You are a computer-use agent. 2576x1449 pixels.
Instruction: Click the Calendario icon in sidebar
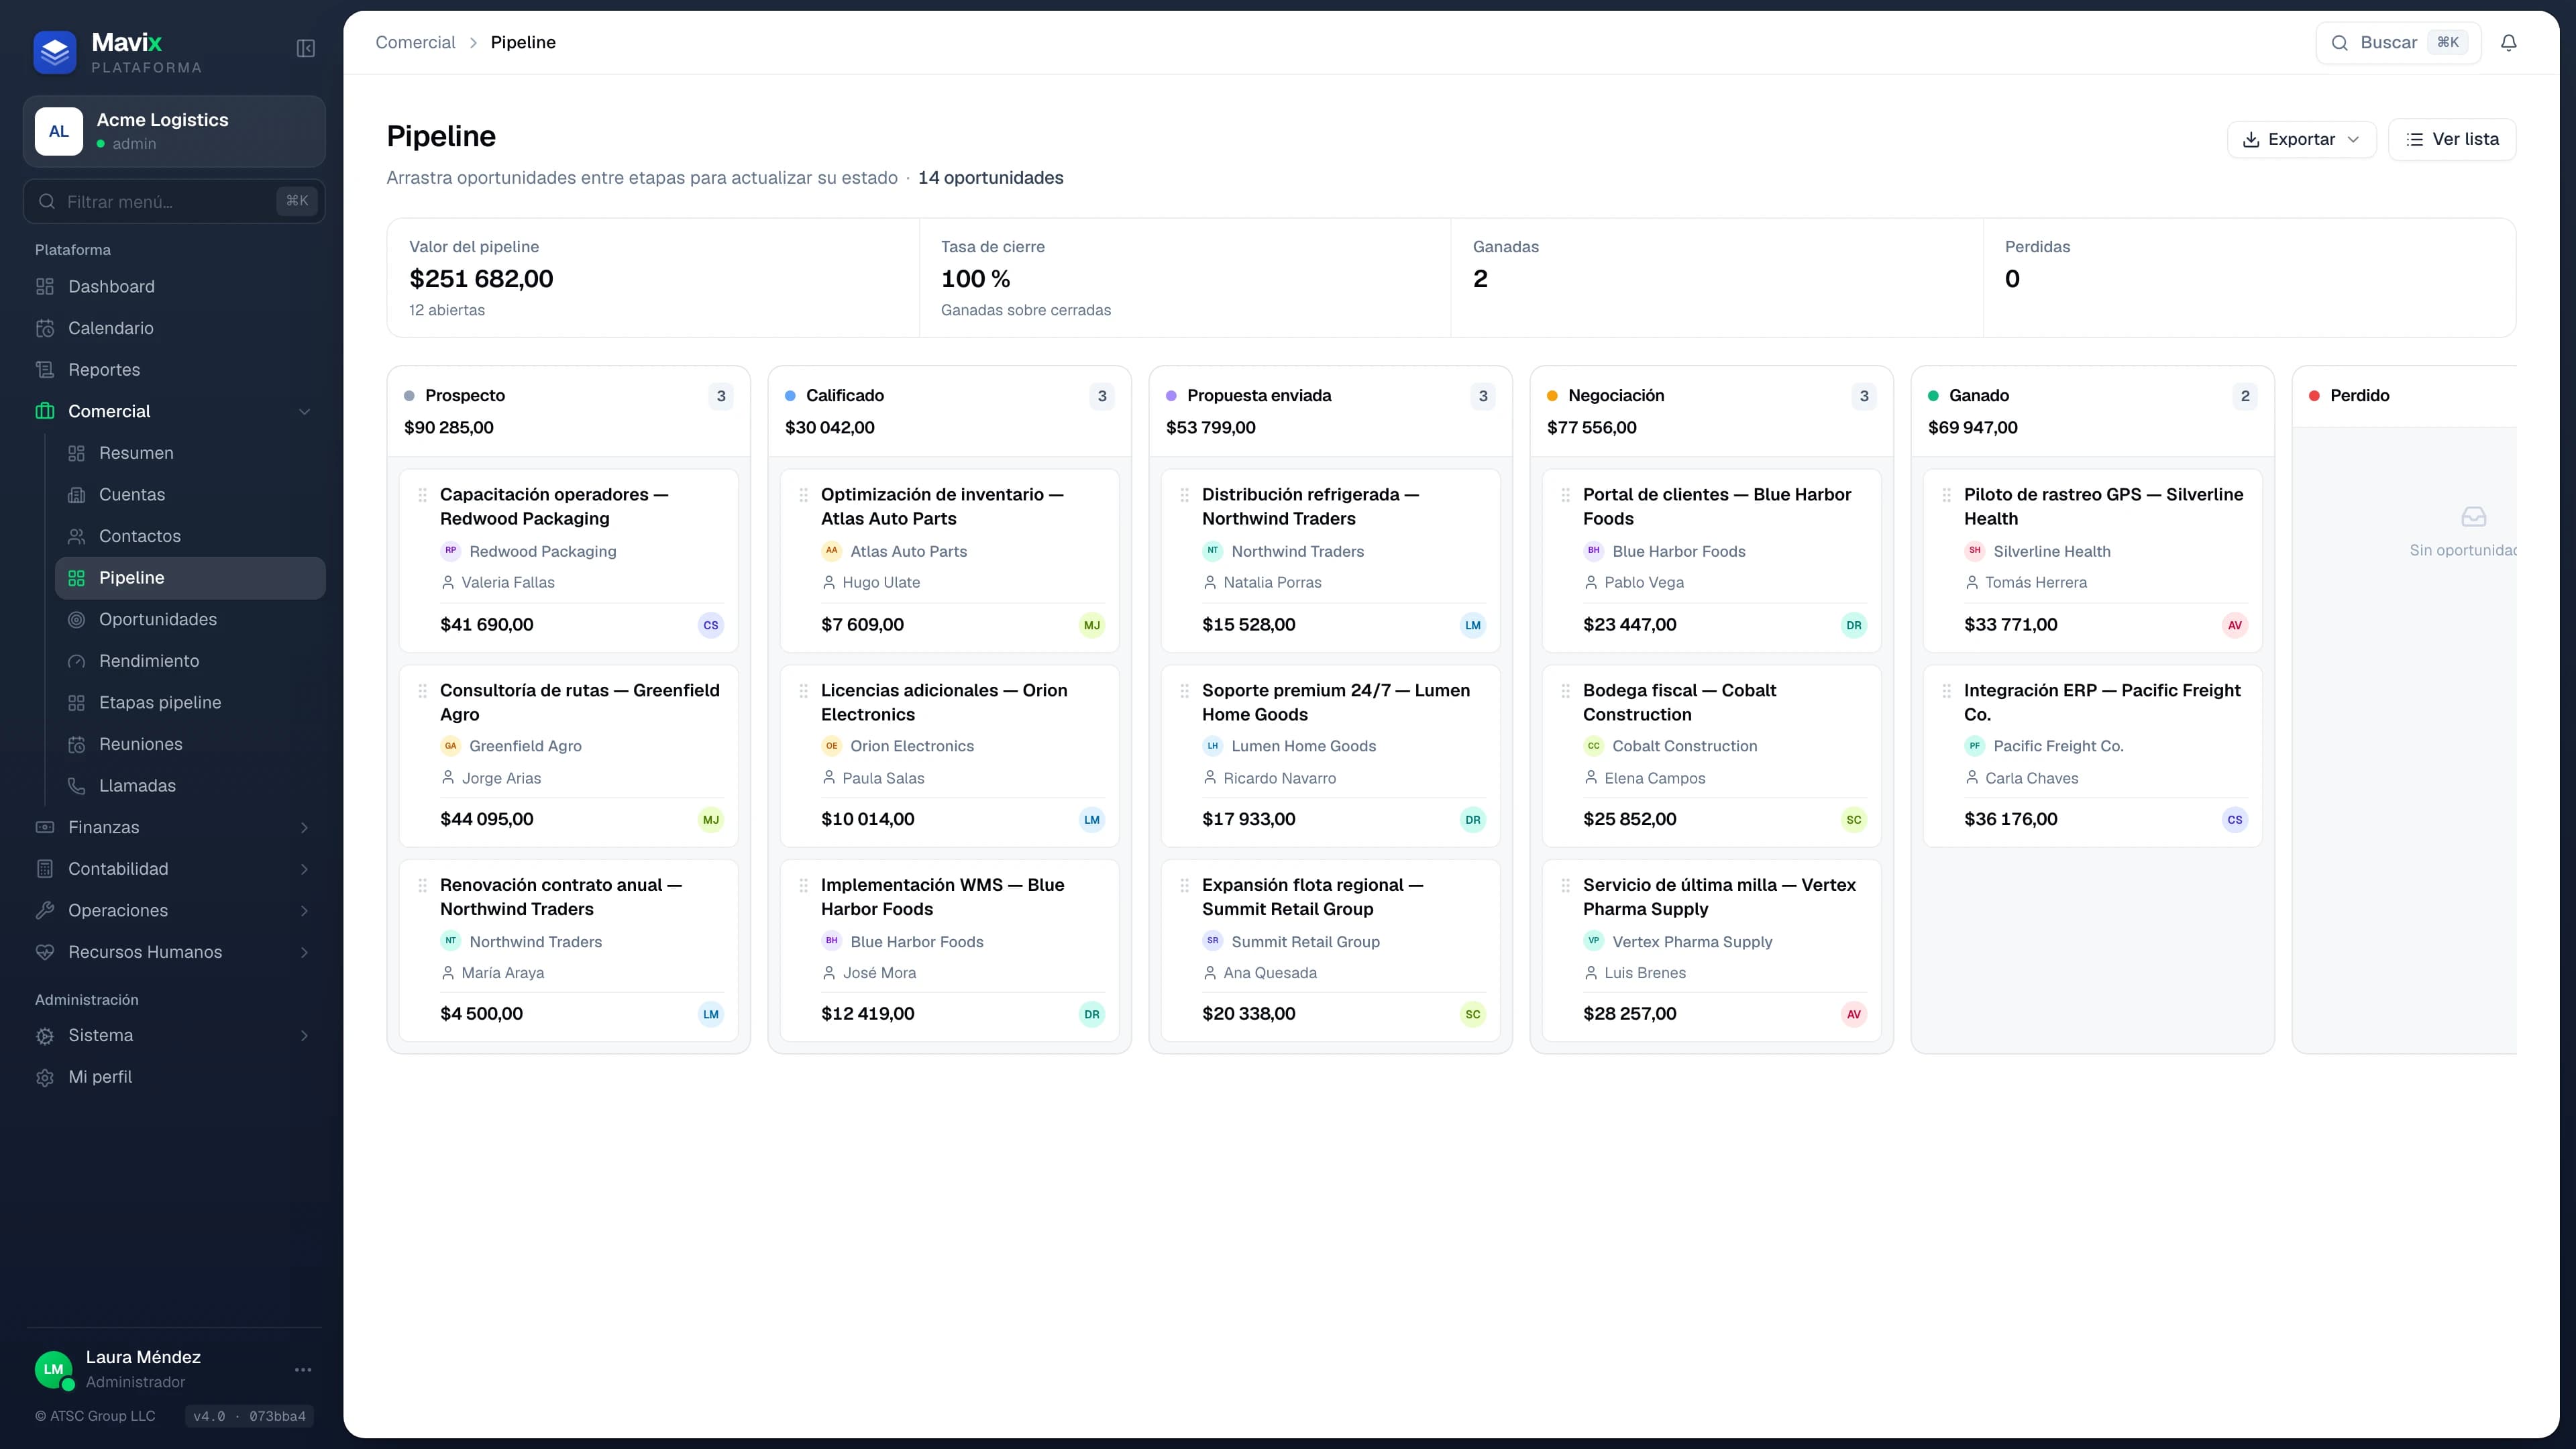pyautogui.click(x=45, y=328)
